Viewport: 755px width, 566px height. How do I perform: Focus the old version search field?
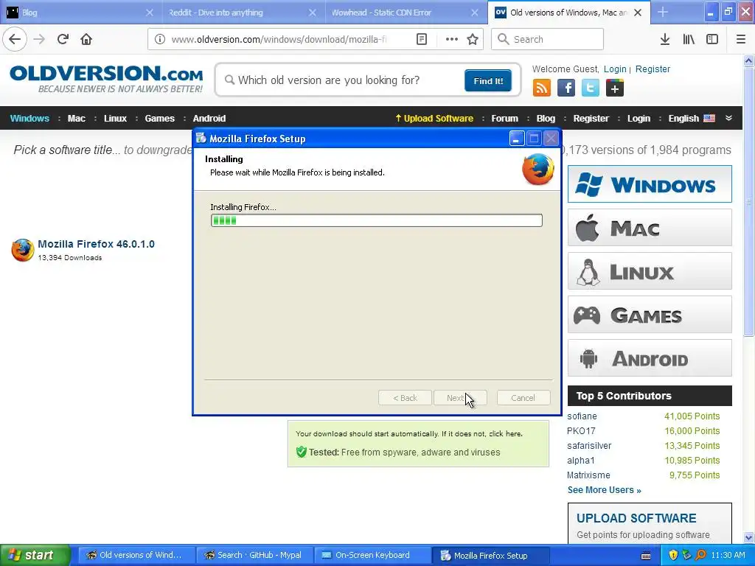coord(340,80)
